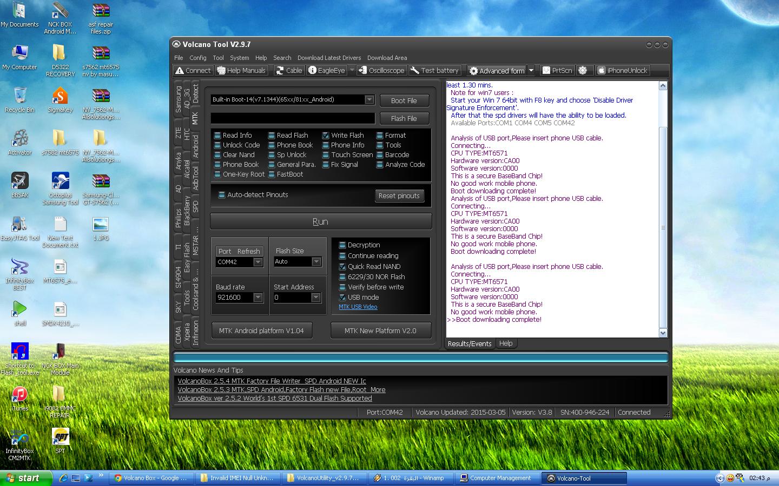Open the COM42 port dropdown

click(x=258, y=262)
